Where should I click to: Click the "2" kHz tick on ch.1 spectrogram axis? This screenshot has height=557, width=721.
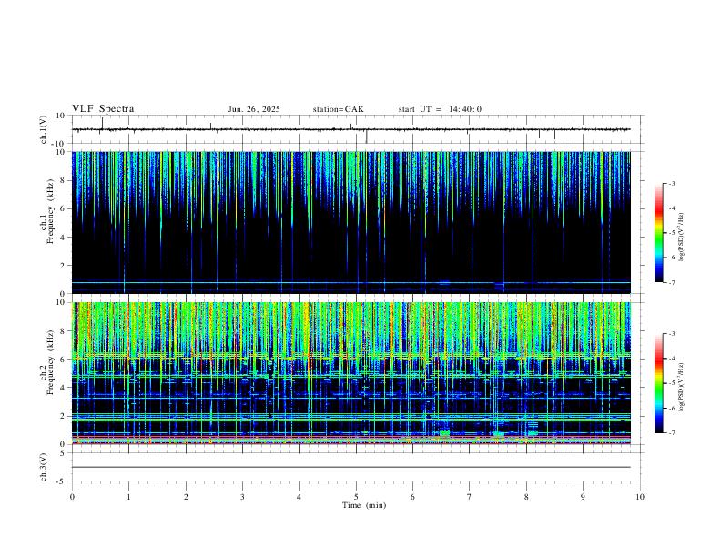click(63, 265)
